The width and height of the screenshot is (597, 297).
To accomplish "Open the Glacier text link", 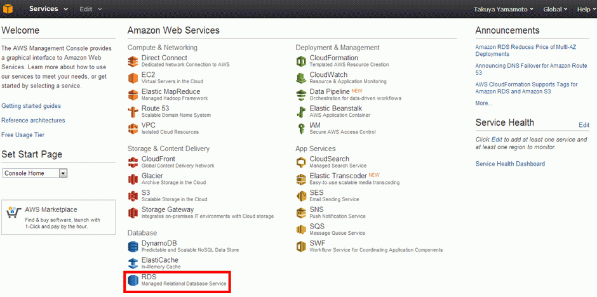I will click(152, 176).
